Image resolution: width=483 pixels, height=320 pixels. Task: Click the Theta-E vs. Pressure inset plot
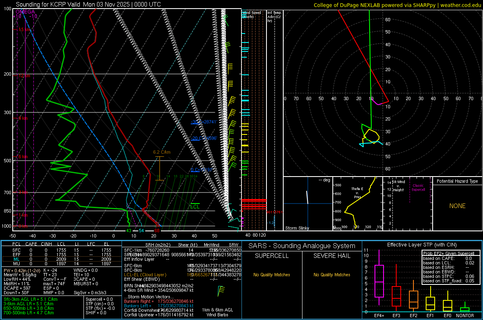357,204
